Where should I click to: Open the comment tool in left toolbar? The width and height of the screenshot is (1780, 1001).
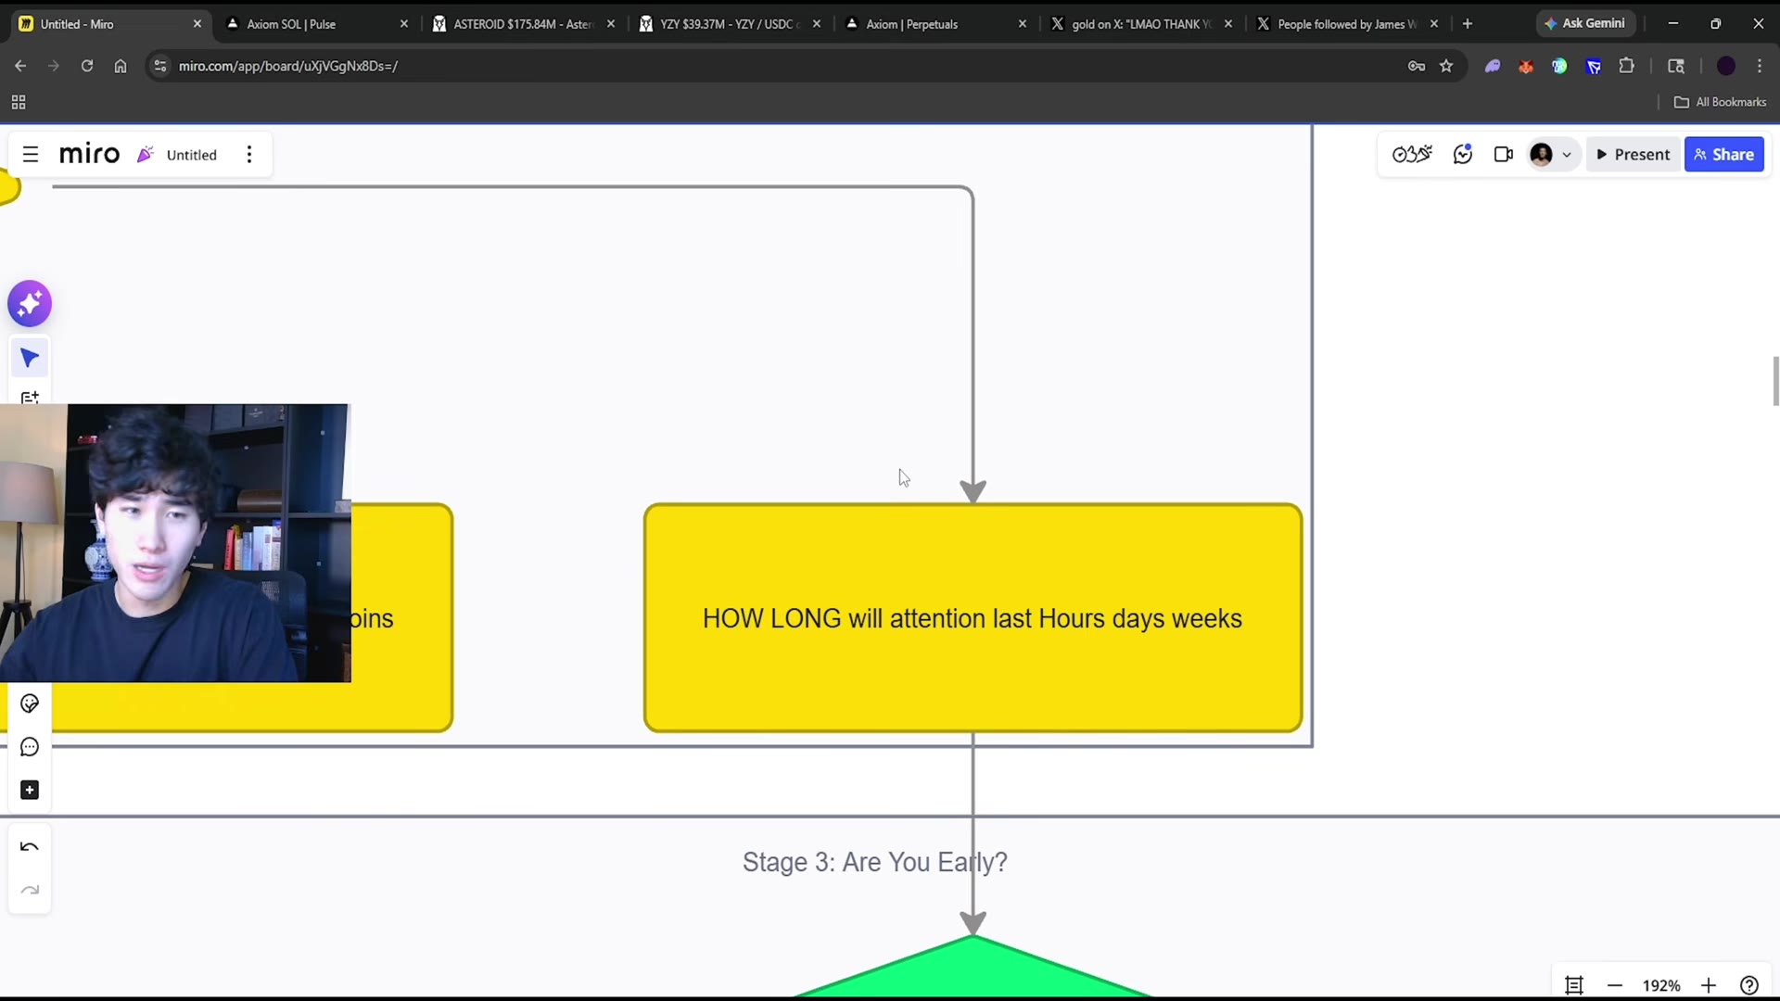(x=30, y=747)
